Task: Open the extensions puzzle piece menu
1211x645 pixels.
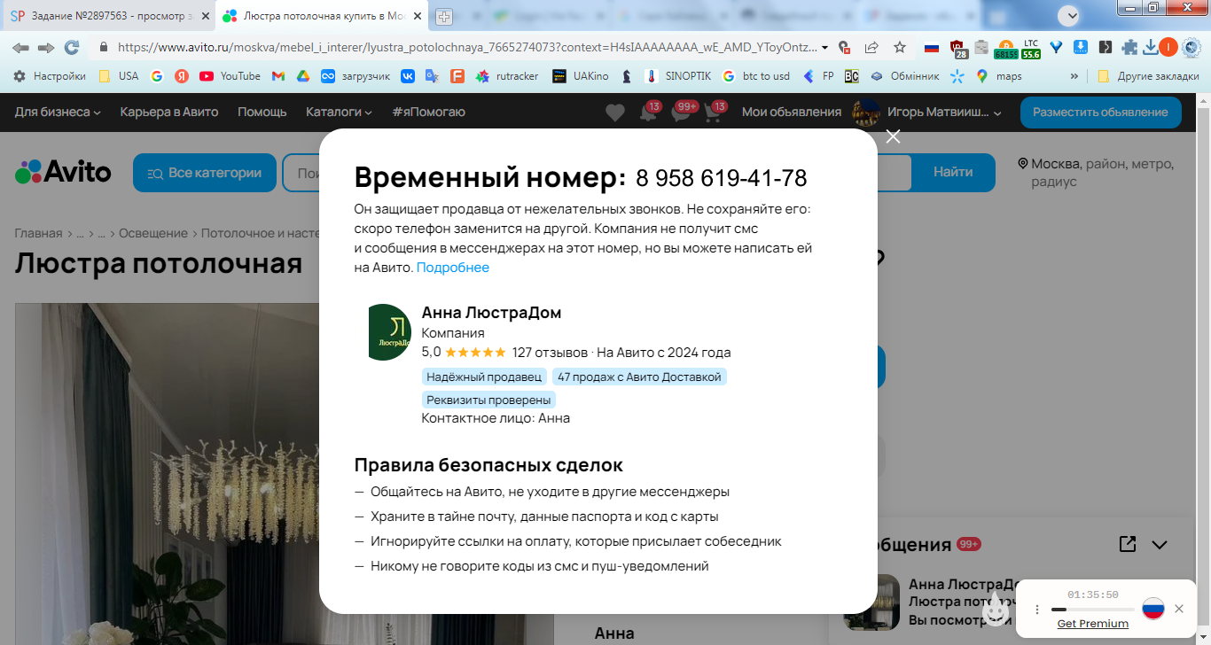Action: (x=1129, y=47)
